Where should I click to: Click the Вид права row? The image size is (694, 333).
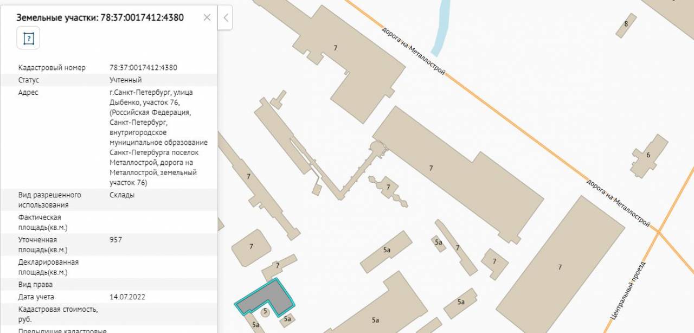pos(108,285)
